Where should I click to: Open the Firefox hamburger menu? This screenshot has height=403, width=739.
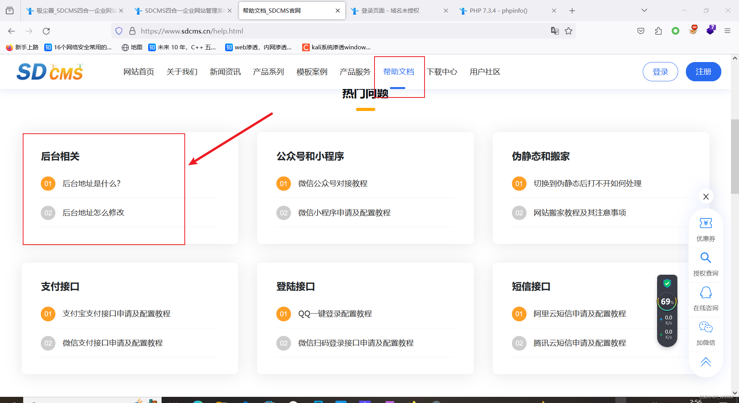(x=727, y=31)
